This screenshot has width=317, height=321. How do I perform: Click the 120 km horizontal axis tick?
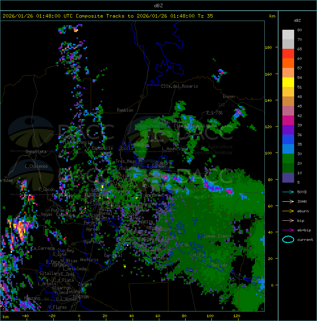[x=236, y=316]
